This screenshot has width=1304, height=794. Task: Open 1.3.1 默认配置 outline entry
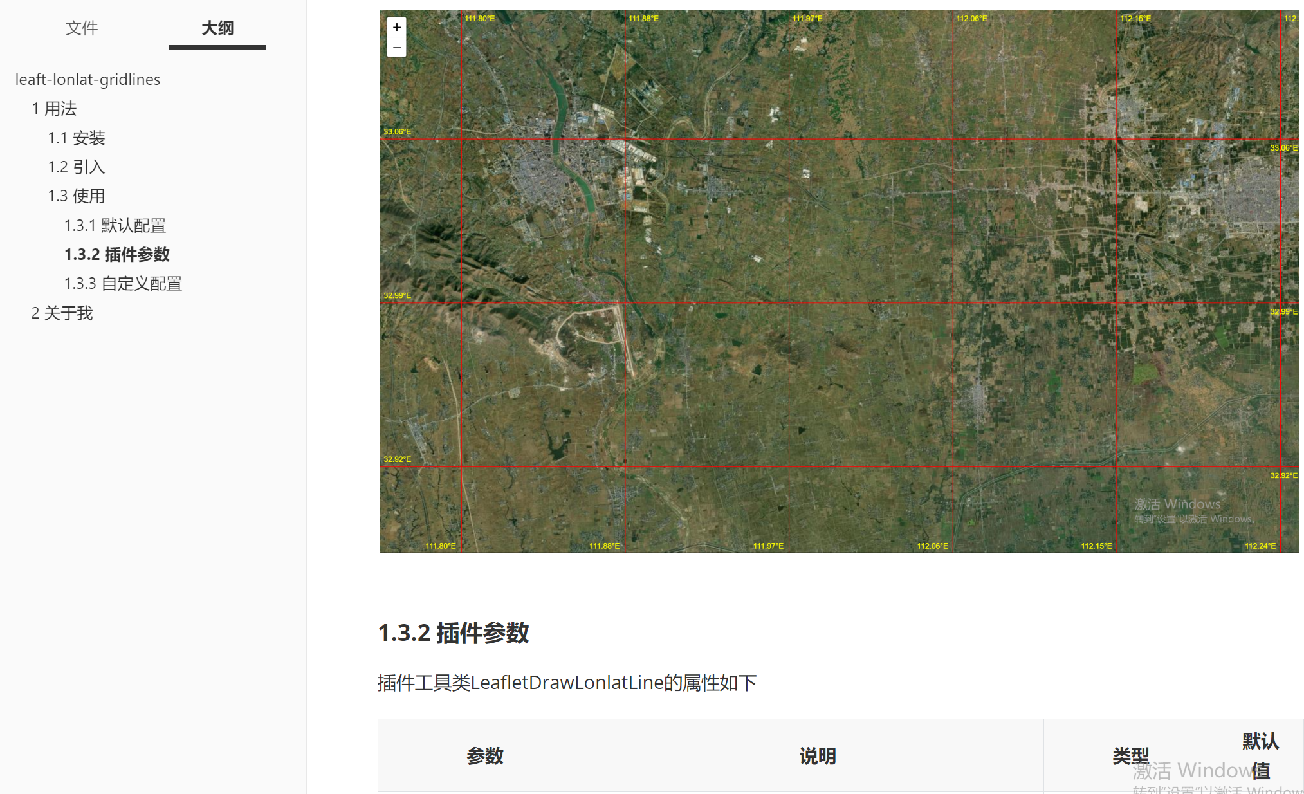(x=115, y=226)
